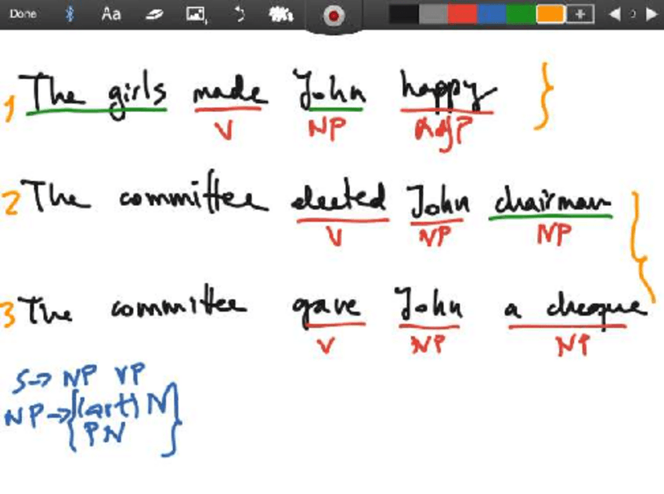Click the handwritten word 'chairman'

click(x=553, y=200)
